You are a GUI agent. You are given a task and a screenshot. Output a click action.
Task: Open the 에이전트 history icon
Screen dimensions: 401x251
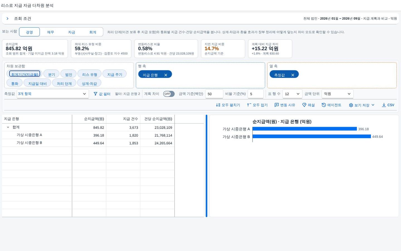pyautogui.click(x=324, y=105)
